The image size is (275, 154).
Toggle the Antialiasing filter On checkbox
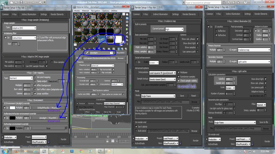(5, 37)
